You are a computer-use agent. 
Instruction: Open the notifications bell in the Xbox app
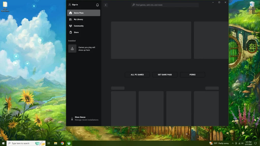tap(97, 5)
